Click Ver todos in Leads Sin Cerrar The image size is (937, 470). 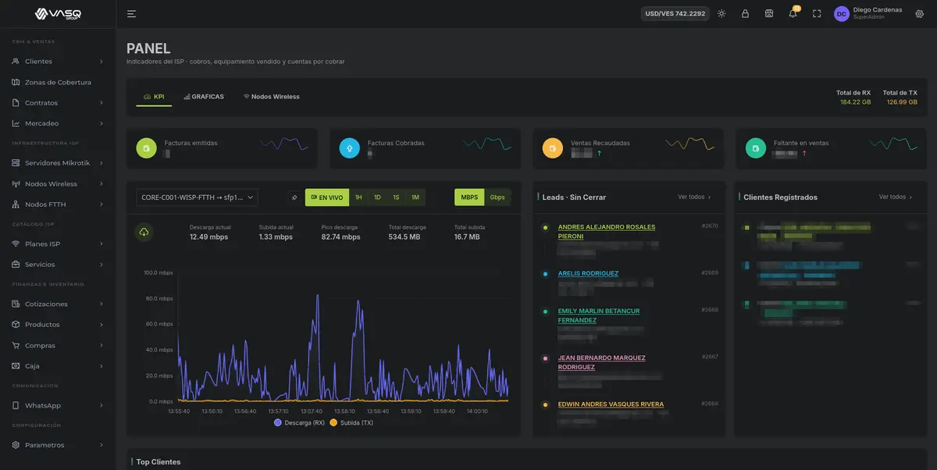coord(693,197)
